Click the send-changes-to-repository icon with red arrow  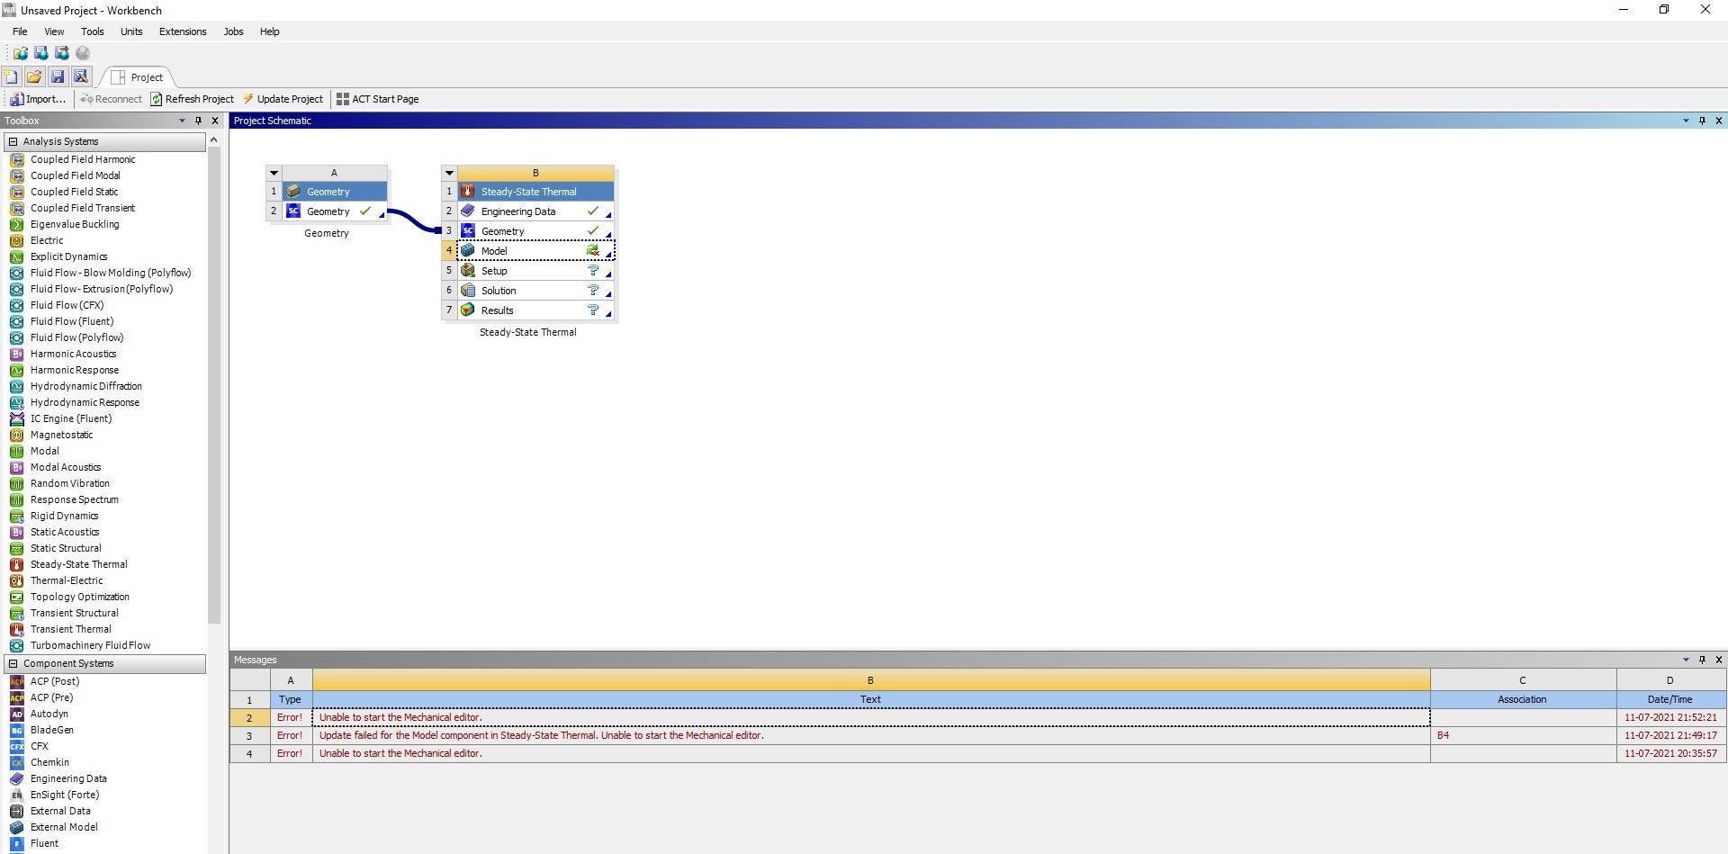(x=61, y=53)
